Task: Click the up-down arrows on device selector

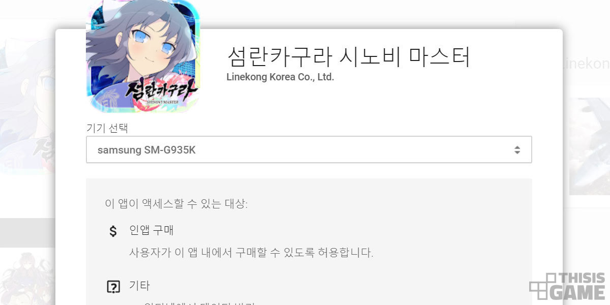Action: click(517, 150)
